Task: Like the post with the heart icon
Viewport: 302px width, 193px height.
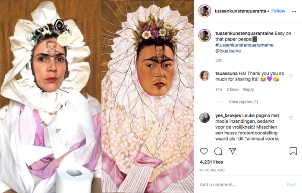Action: pos(204,151)
